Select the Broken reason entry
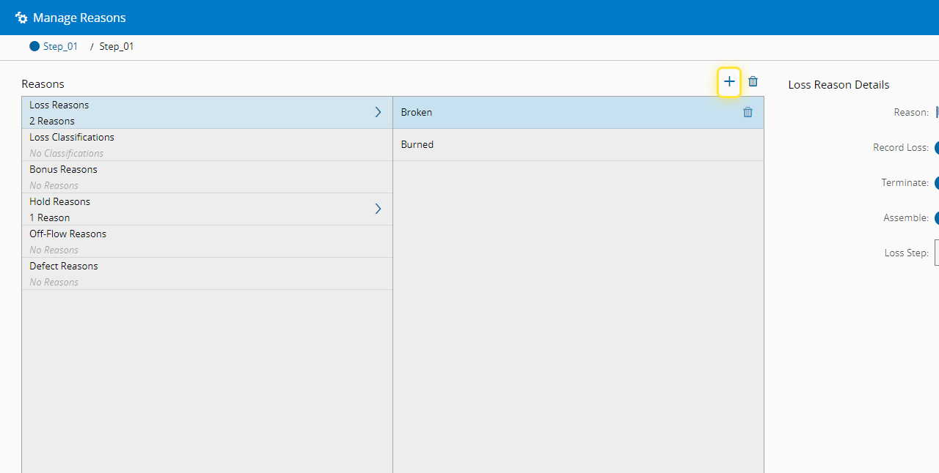 click(578, 113)
